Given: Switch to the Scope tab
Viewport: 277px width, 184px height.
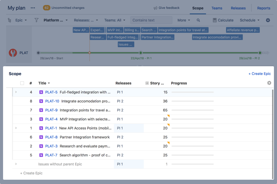Looking at the screenshot, I should 198,8.
